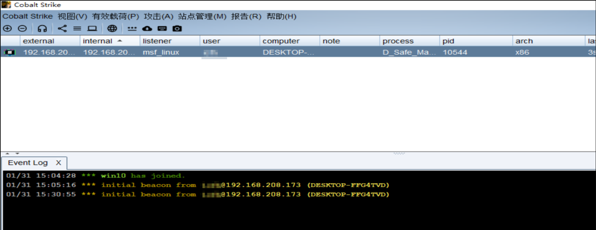Screen dimensions: 596x230
Task: Close the Event Log tab
Action: point(59,163)
